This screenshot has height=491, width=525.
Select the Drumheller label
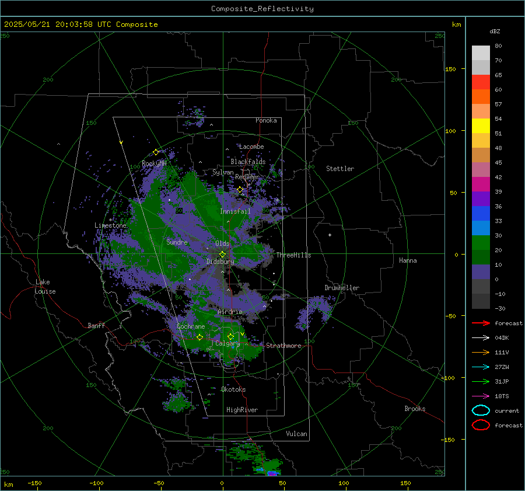[342, 288]
